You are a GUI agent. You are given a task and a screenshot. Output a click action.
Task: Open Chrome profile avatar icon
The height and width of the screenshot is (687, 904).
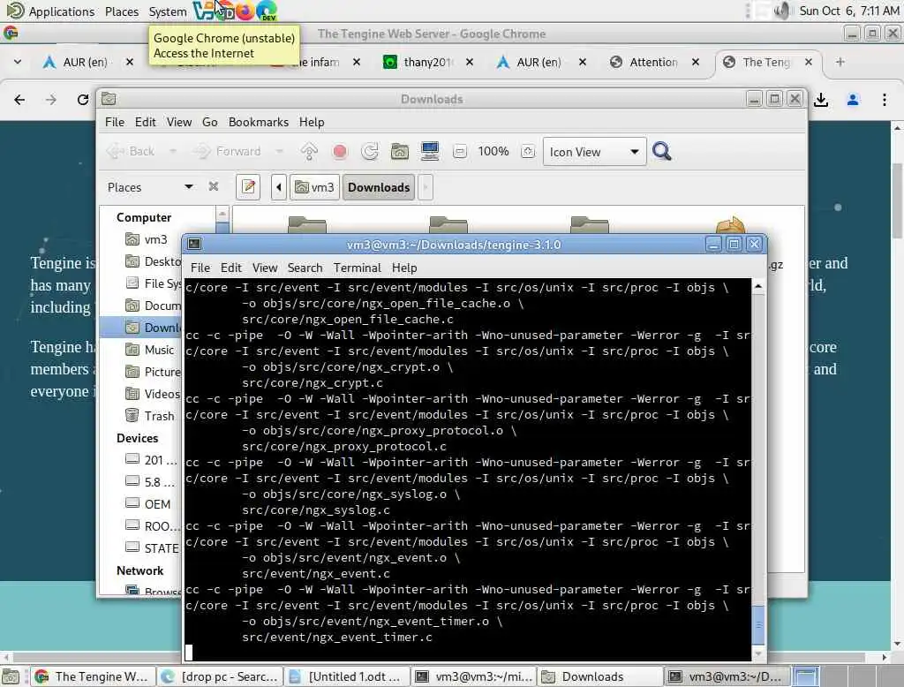click(x=853, y=100)
